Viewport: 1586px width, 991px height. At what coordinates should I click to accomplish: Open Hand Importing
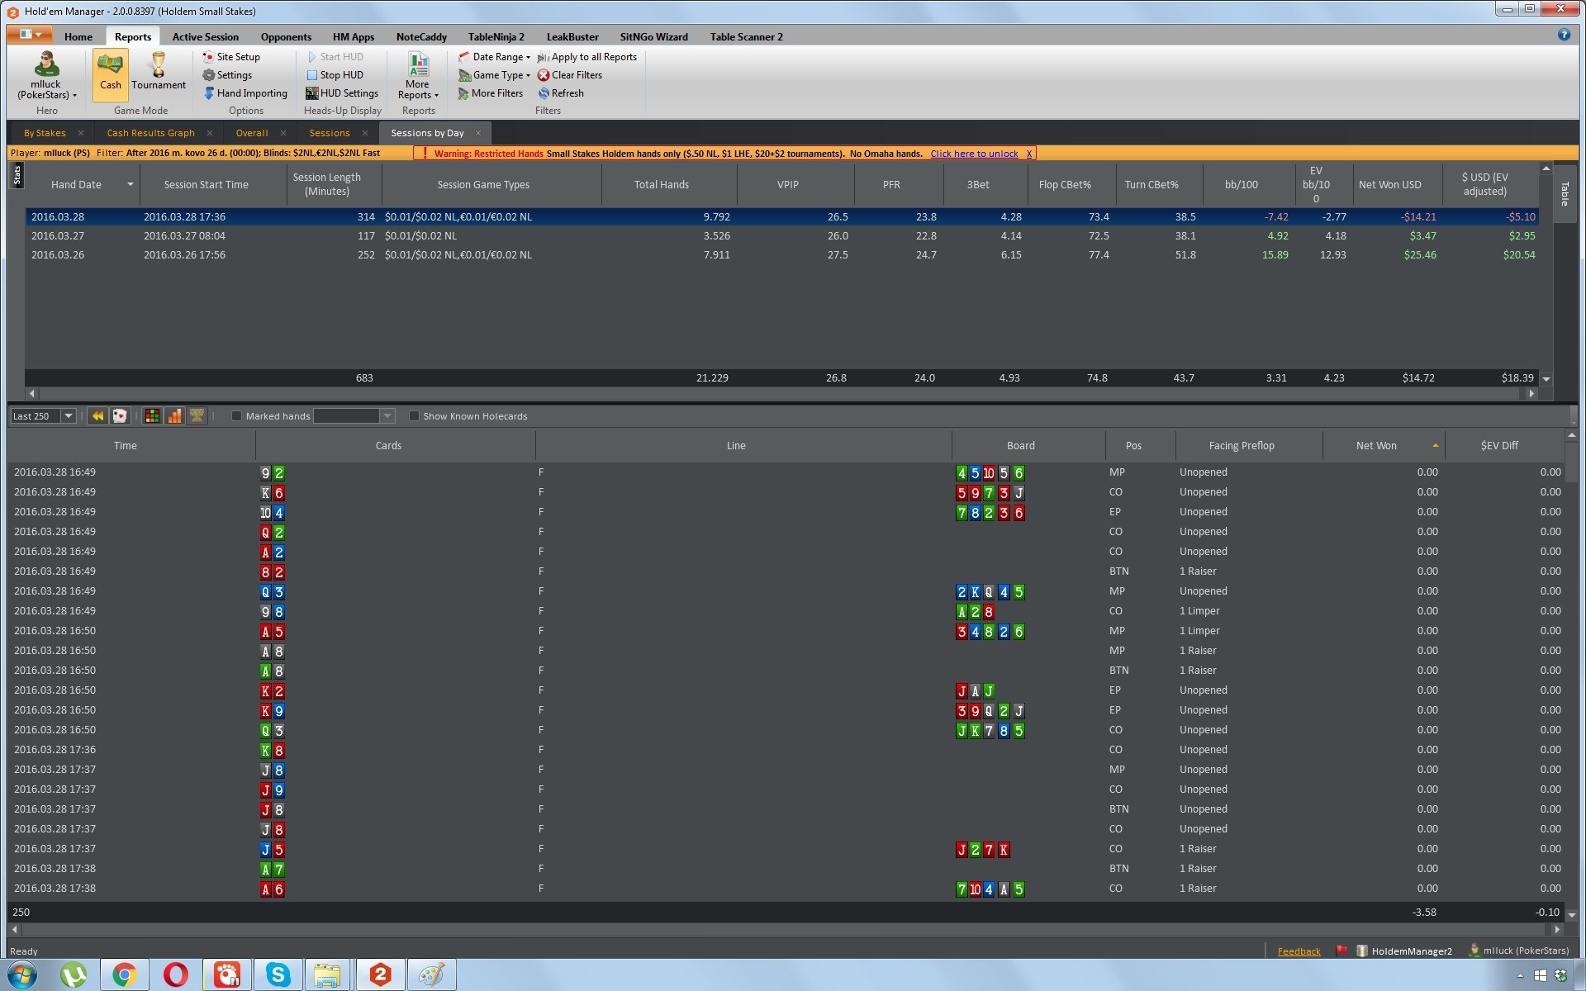245,93
